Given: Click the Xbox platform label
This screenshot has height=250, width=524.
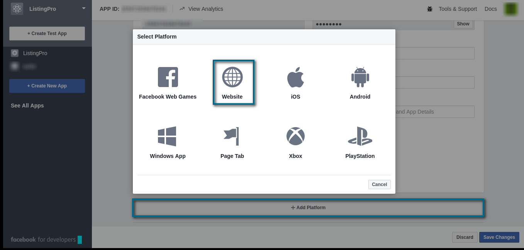Looking at the screenshot, I should (295, 156).
